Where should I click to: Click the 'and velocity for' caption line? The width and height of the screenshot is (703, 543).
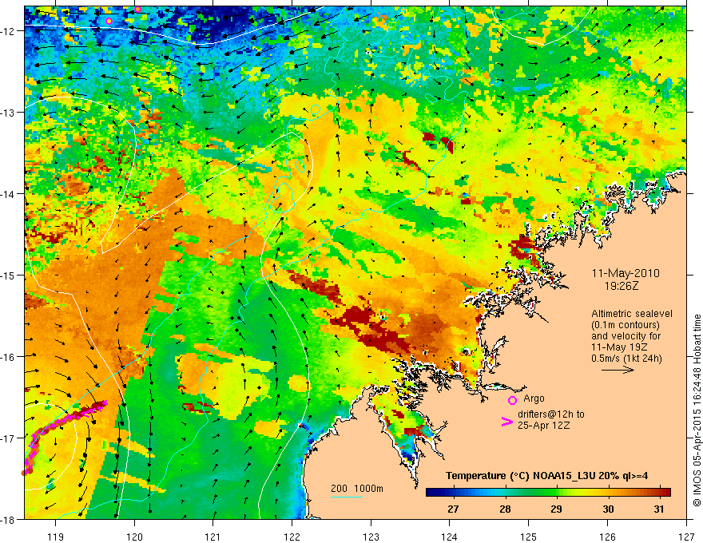626,336
